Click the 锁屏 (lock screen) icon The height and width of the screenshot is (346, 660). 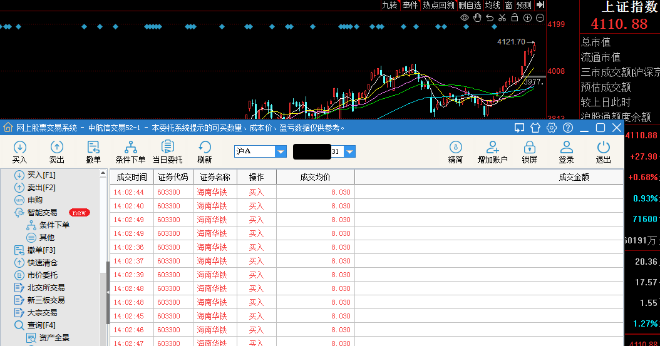tap(529, 151)
